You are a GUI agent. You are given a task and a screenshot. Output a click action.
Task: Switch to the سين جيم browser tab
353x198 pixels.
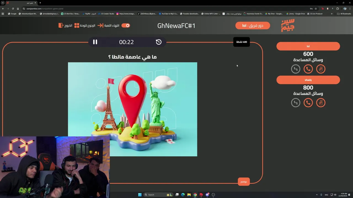click(22, 3)
